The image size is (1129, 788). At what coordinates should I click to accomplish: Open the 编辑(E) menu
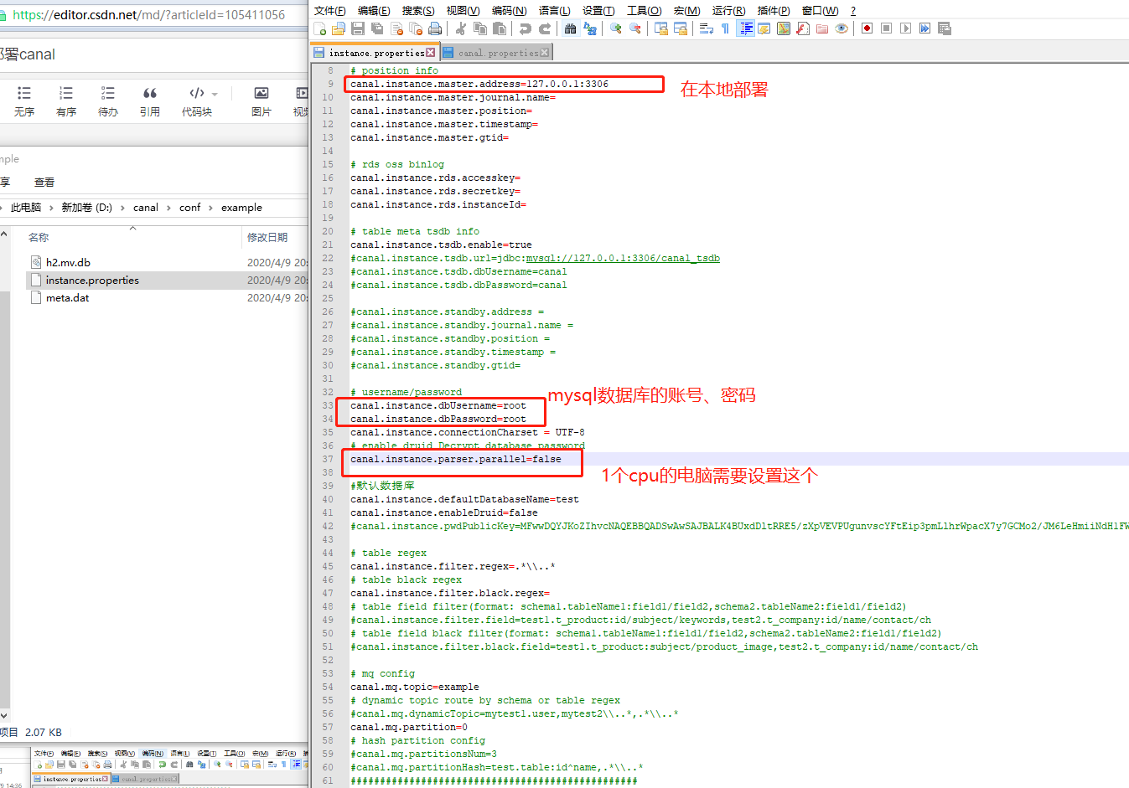[x=374, y=10]
